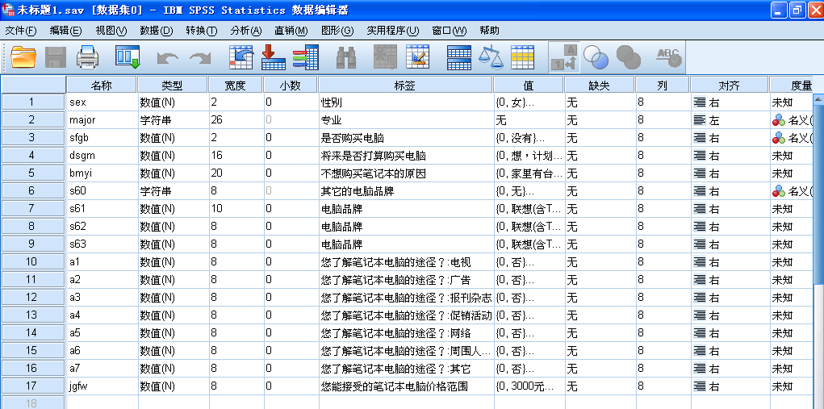
Task: Open a data file with folder icon
Action: [x=23, y=56]
